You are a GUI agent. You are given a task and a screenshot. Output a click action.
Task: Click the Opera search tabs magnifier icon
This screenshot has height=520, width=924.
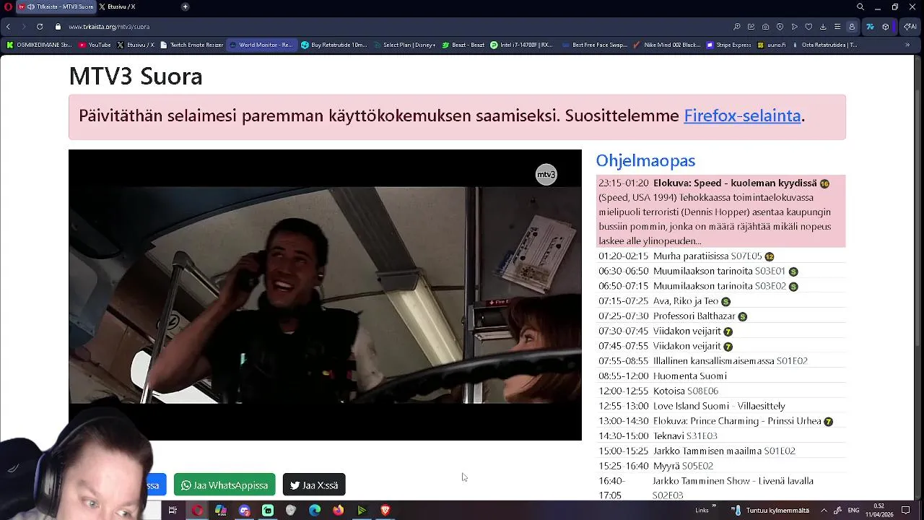pyautogui.click(x=860, y=6)
